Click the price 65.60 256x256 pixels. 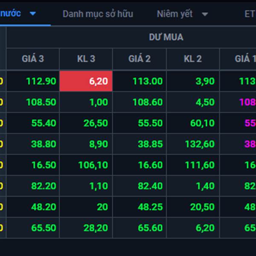tap(150, 227)
